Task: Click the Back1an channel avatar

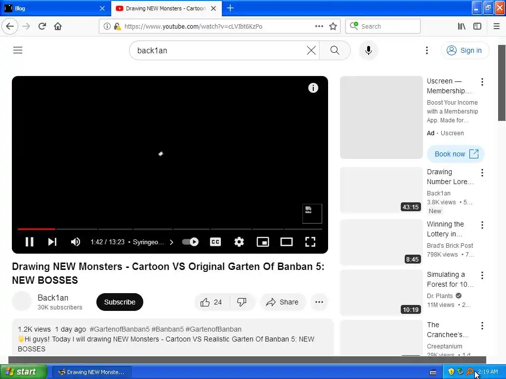Action: (22, 301)
